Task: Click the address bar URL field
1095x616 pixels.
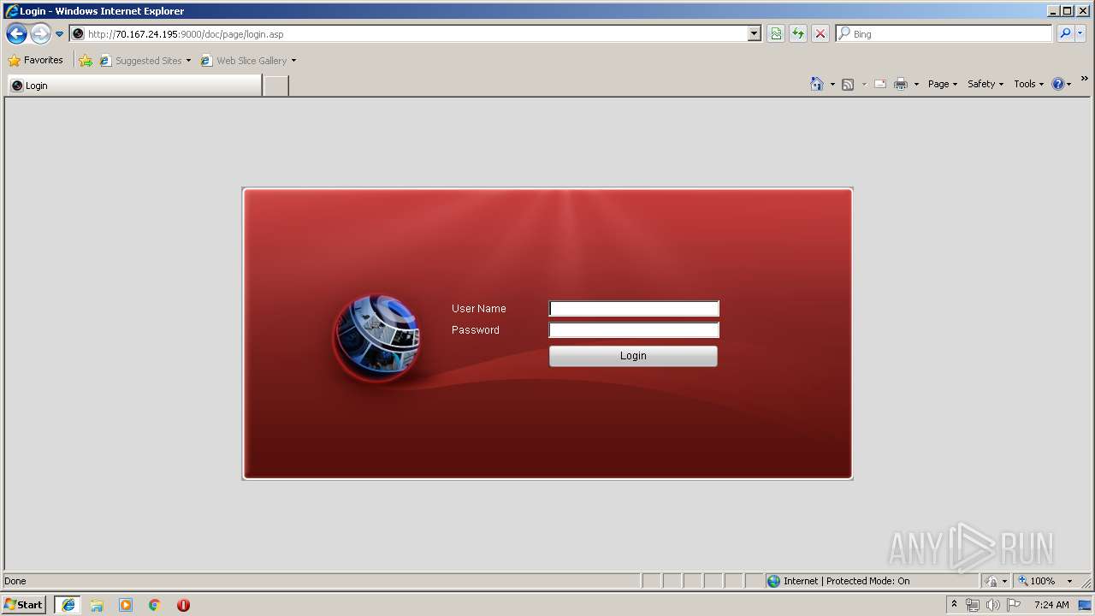Action: [409, 34]
